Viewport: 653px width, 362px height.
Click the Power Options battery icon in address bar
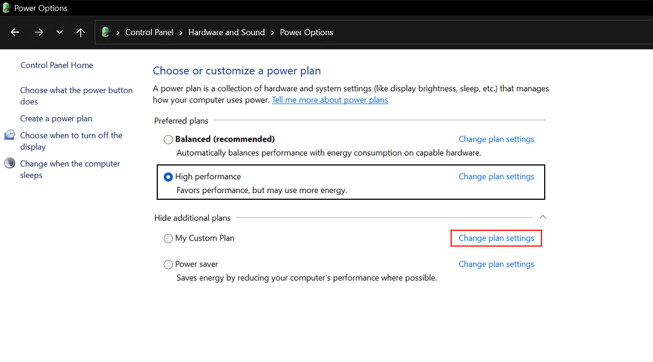click(107, 32)
